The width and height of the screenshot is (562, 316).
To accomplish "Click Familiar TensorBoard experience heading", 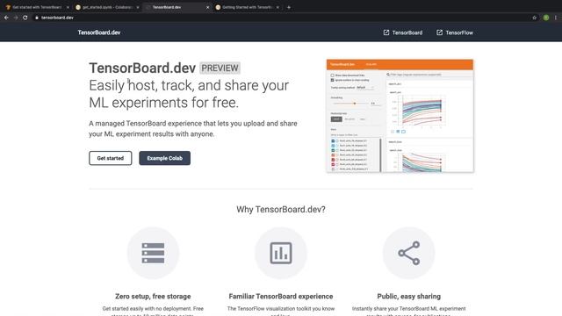I will [281, 297].
